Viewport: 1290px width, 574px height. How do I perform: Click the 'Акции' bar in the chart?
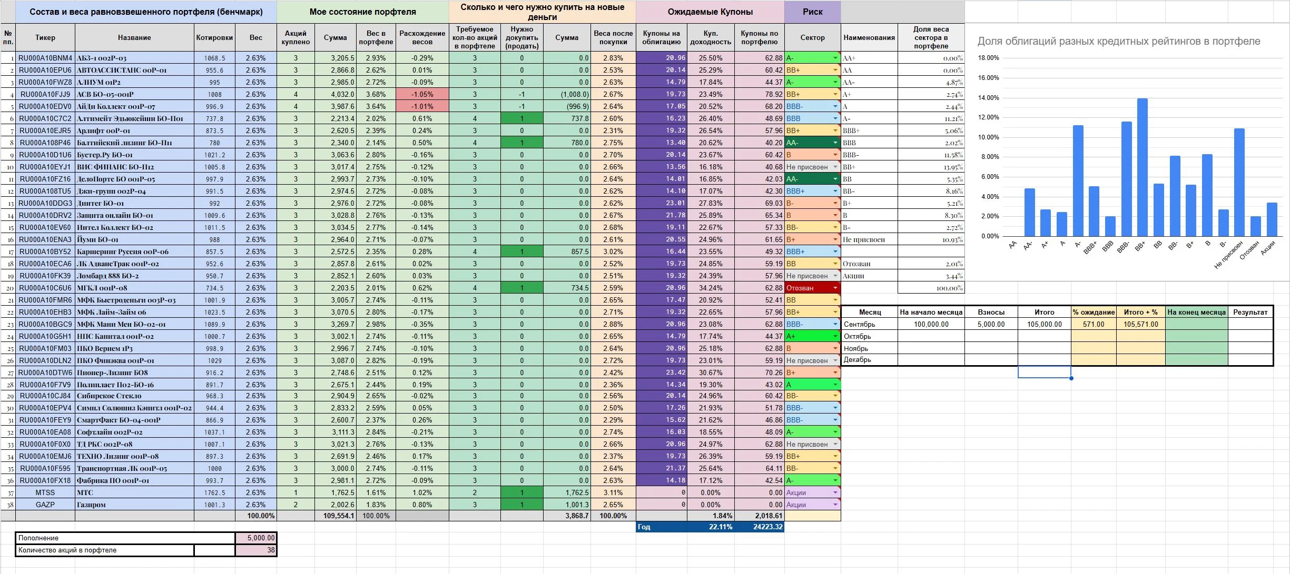1272,219
